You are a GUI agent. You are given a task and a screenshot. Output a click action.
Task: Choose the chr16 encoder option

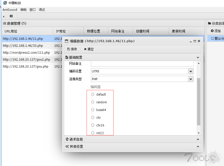pyautogui.click(x=93, y=125)
